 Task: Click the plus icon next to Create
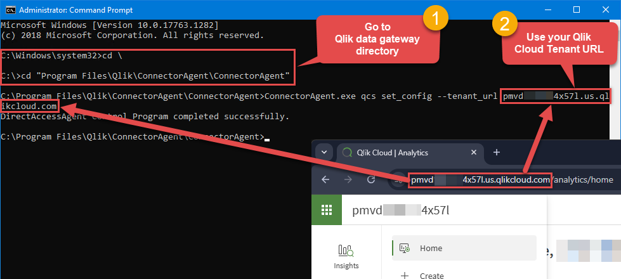(404, 275)
